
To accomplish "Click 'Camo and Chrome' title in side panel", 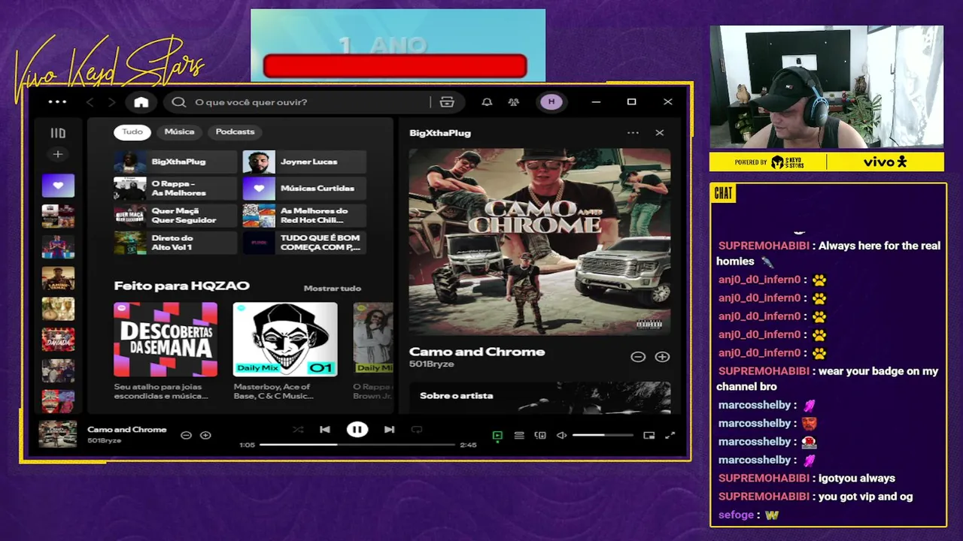I will tap(477, 352).
